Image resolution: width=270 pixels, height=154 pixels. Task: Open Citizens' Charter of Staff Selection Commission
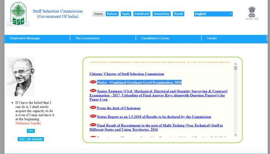[127, 74]
